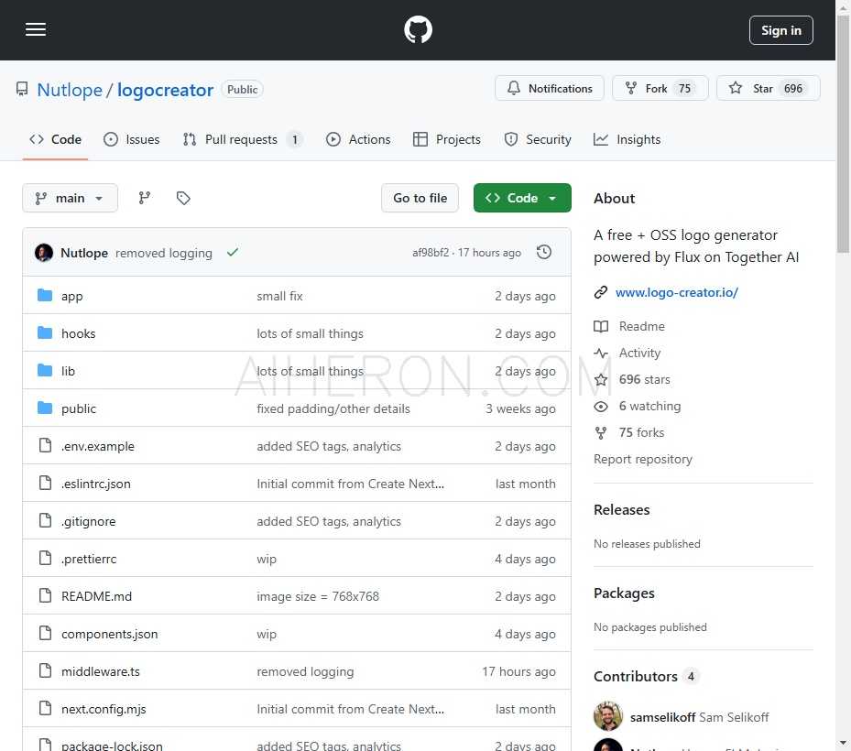View branches via the branch icon

145,198
